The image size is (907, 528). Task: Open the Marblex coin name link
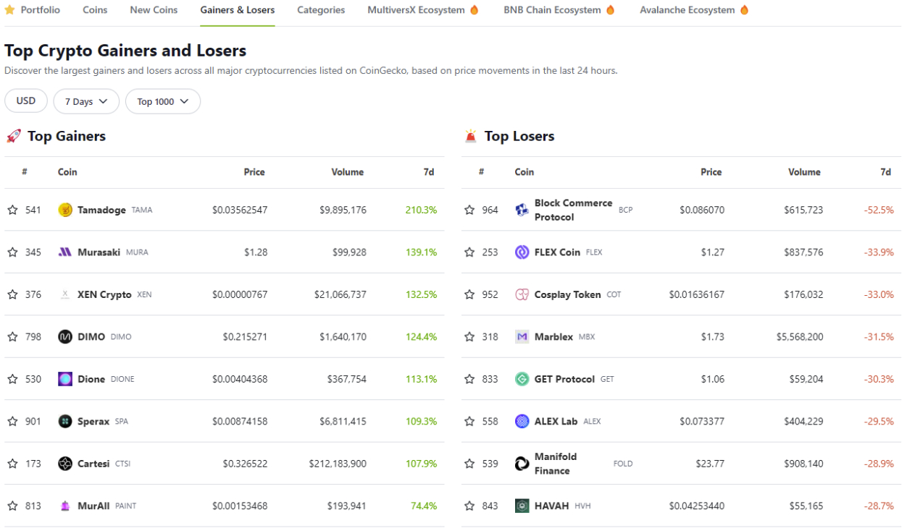(553, 336)
